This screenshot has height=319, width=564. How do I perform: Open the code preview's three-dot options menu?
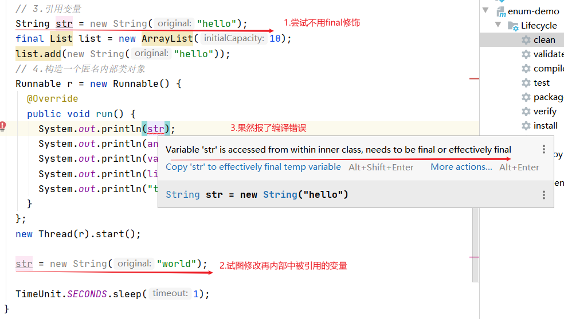point(543,195)
